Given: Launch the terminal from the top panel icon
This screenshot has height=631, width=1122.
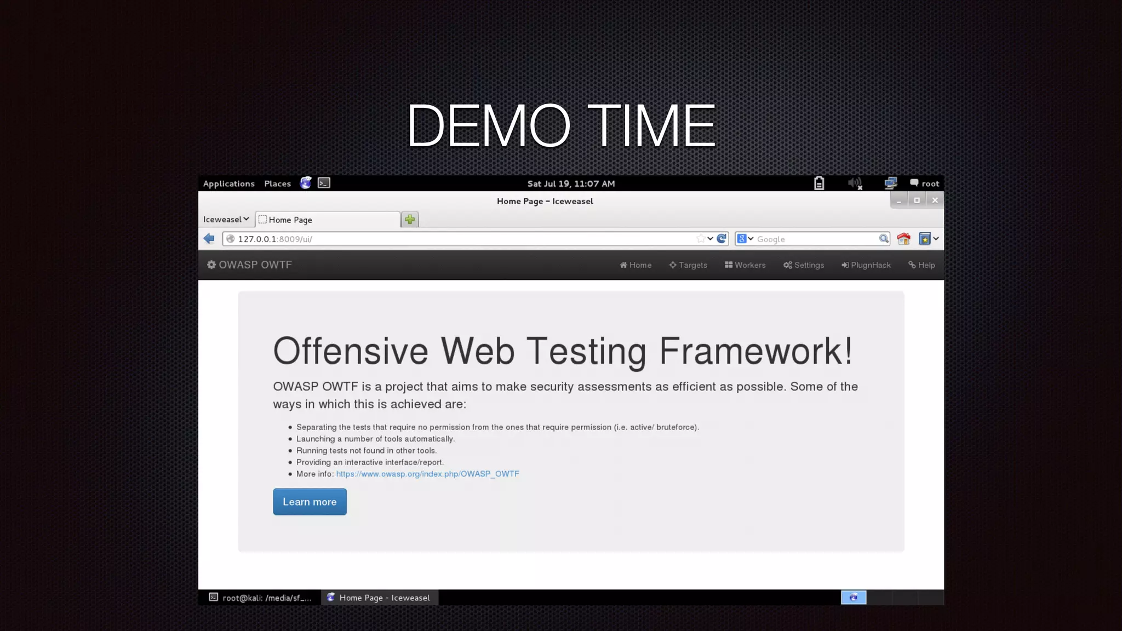Looking at the screenshot, I should pyautogui.click(x=324, y=183).
